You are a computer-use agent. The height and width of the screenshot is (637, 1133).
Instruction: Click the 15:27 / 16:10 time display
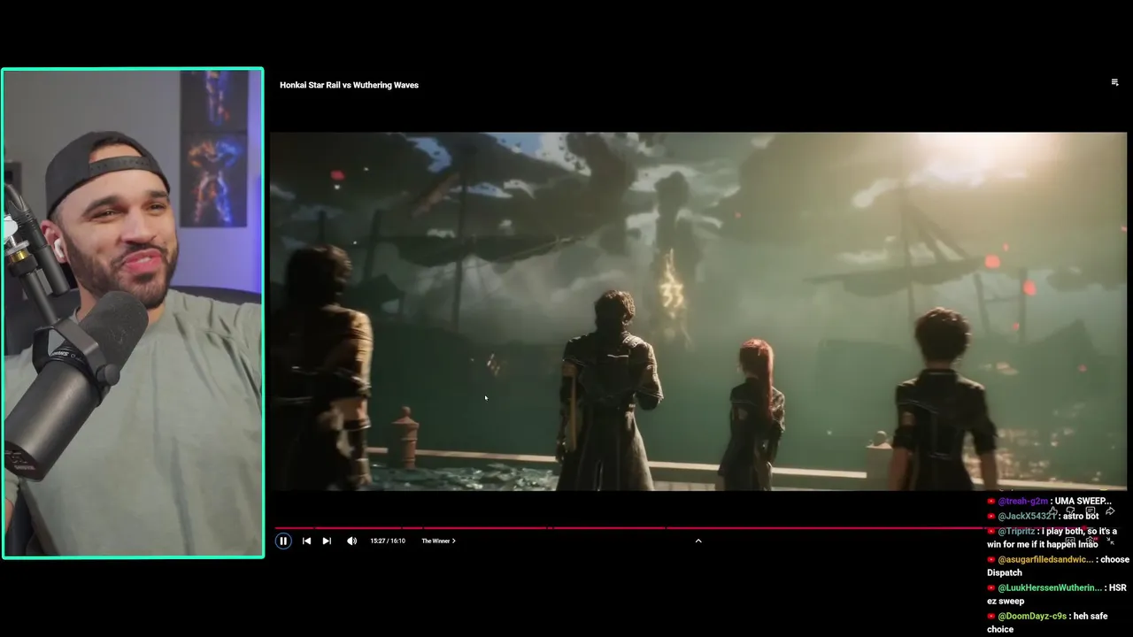[388, 541]
